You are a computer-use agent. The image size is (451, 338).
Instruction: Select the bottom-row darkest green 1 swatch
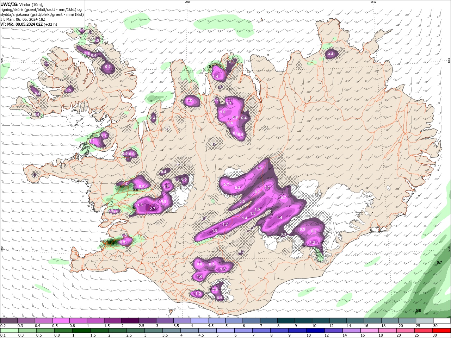coord(81,331)
